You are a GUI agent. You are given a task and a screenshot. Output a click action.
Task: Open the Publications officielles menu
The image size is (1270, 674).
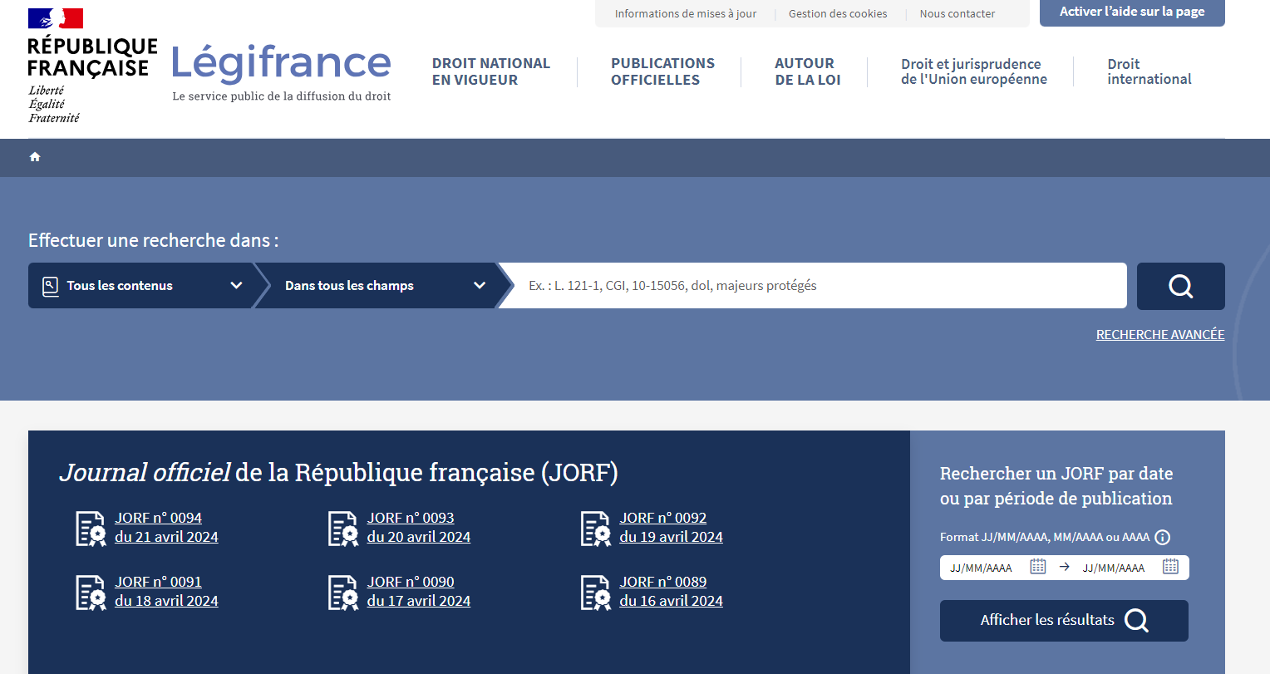point(662,71)
